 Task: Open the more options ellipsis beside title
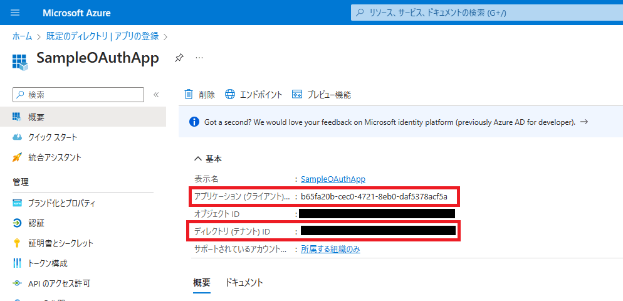(x=199, y=58)
